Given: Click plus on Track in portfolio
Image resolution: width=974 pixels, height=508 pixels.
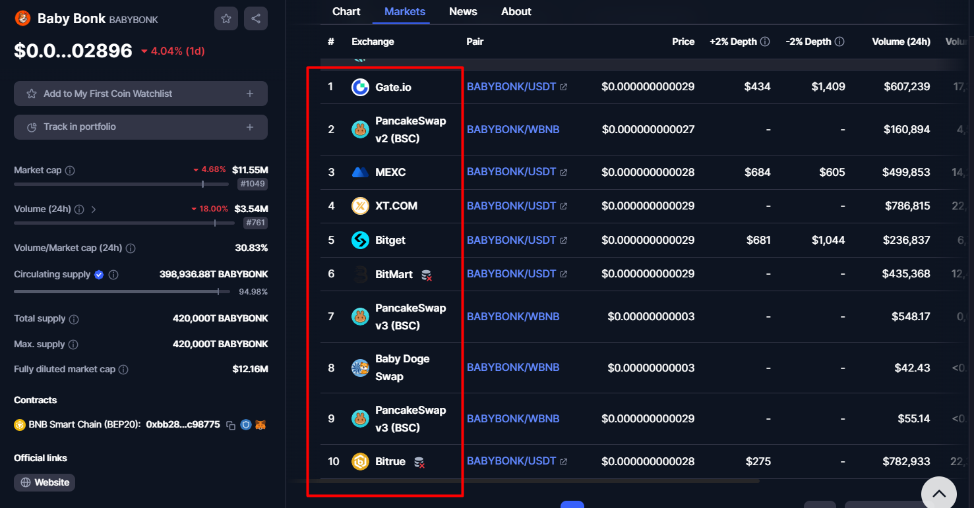Looking at the screenshot, I should click(x=250, y=127).
